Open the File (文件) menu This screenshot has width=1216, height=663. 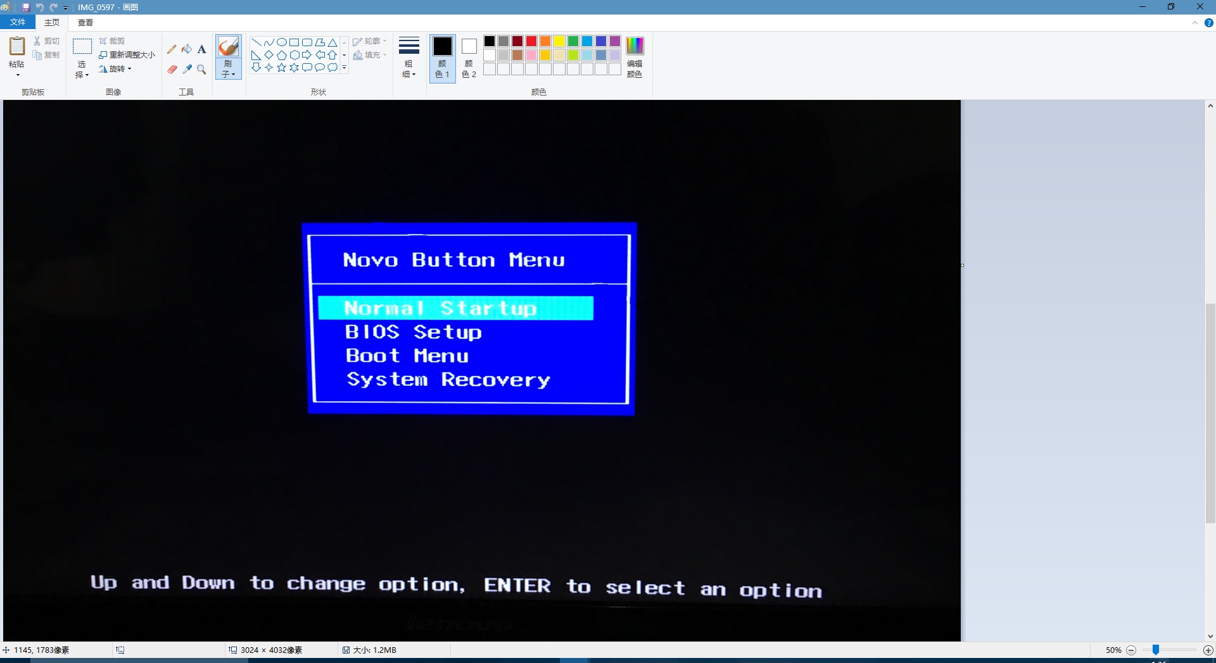[x=18, y=22]
